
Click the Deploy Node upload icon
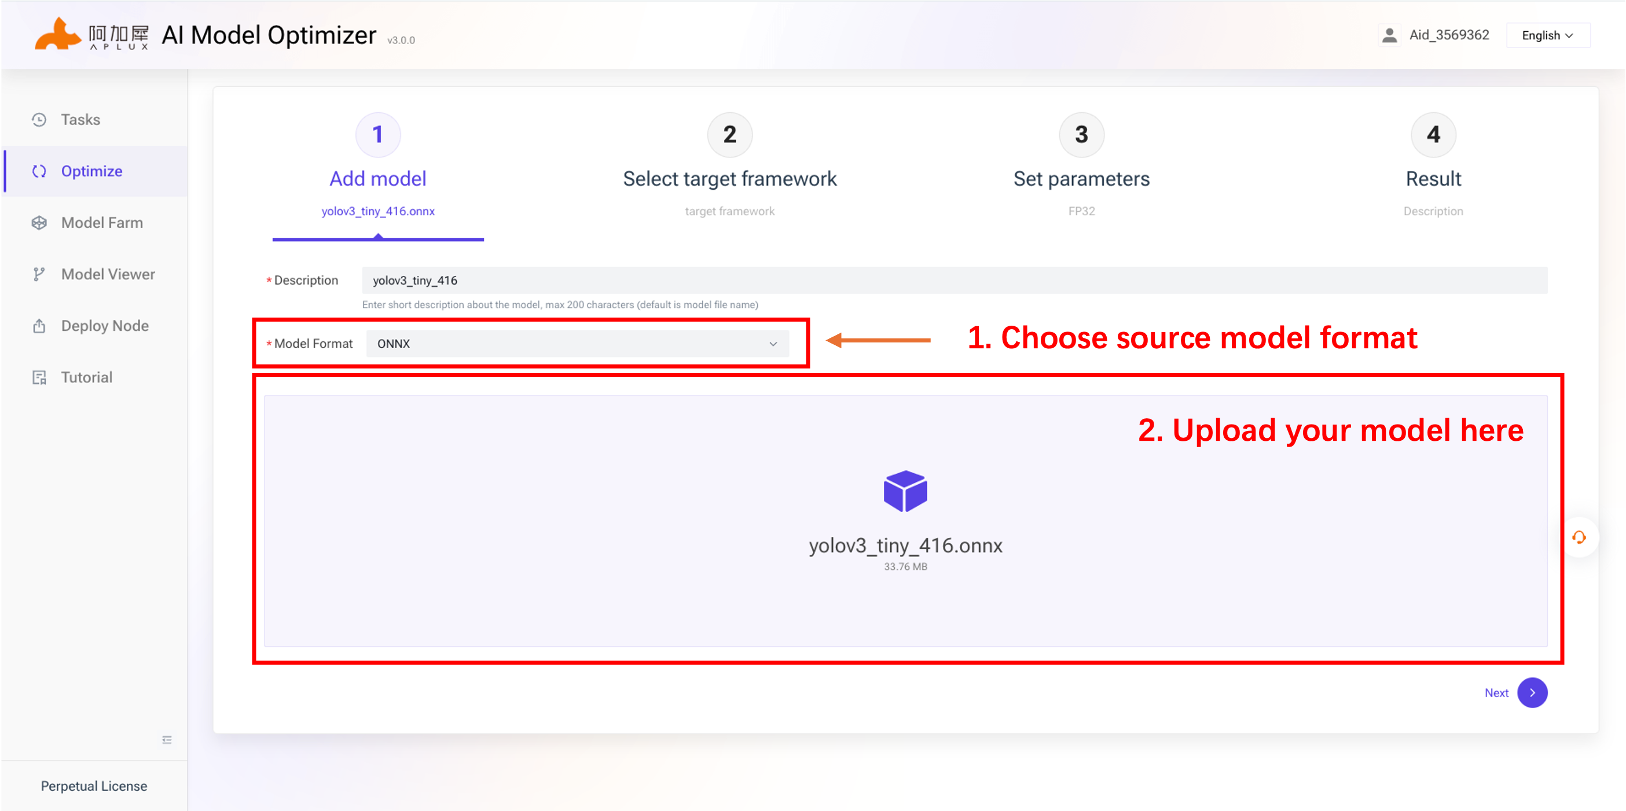click(39, 326)
